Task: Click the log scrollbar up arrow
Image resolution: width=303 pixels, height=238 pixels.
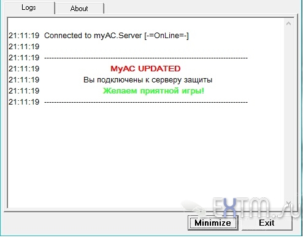Action: coord(289,23)
